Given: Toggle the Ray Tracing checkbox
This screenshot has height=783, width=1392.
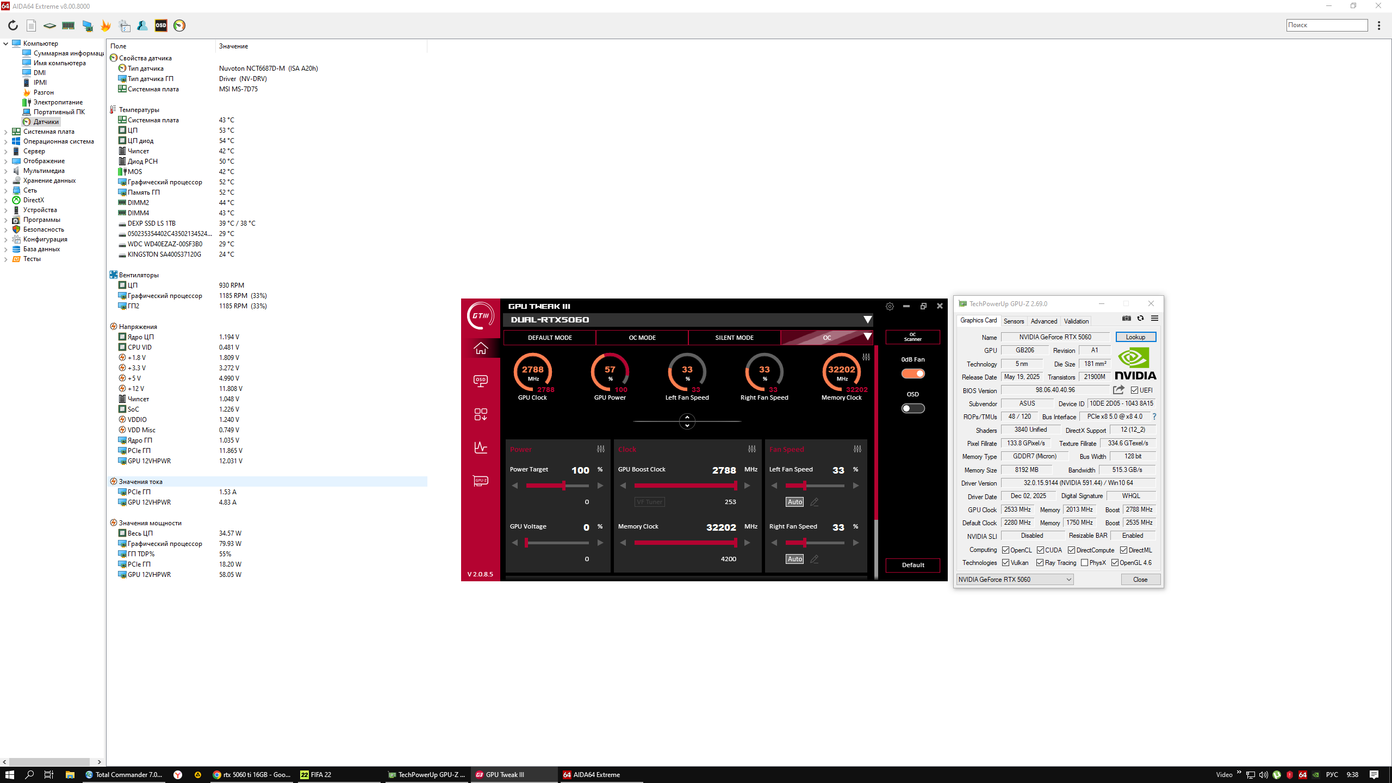Looking at the screenshot, I should click(x=1040, y=563).
